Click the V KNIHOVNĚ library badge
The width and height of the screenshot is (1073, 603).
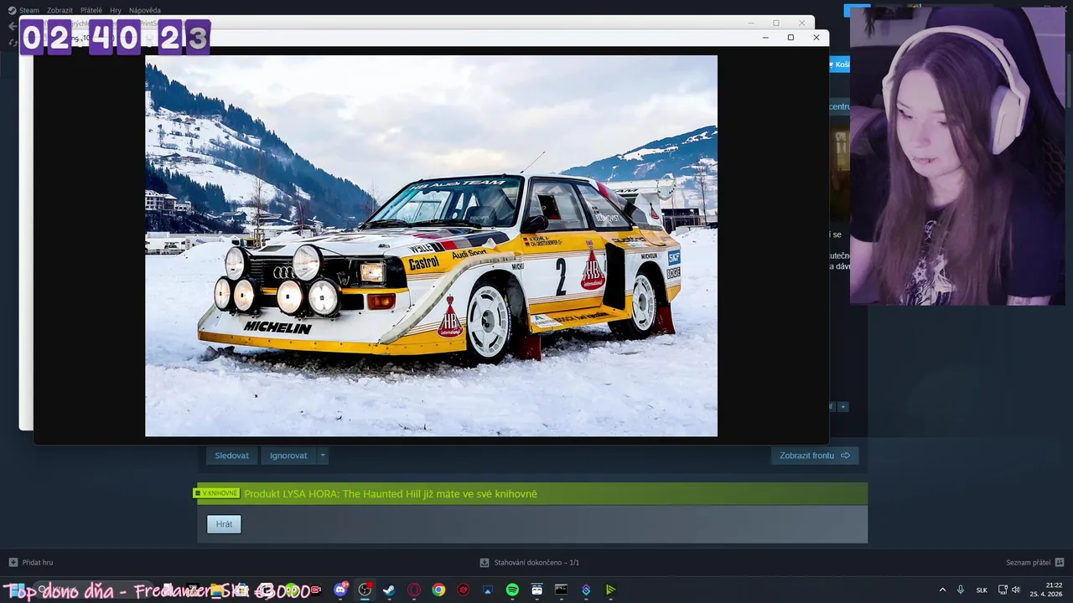click(x=217, y=493)
